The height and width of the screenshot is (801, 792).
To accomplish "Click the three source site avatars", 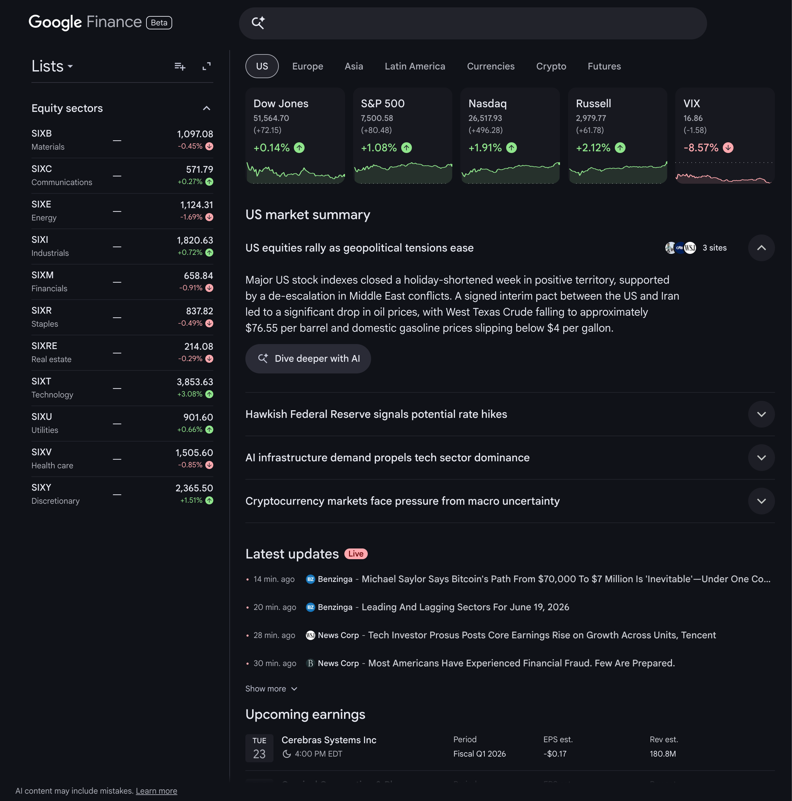I will [680, 248].
